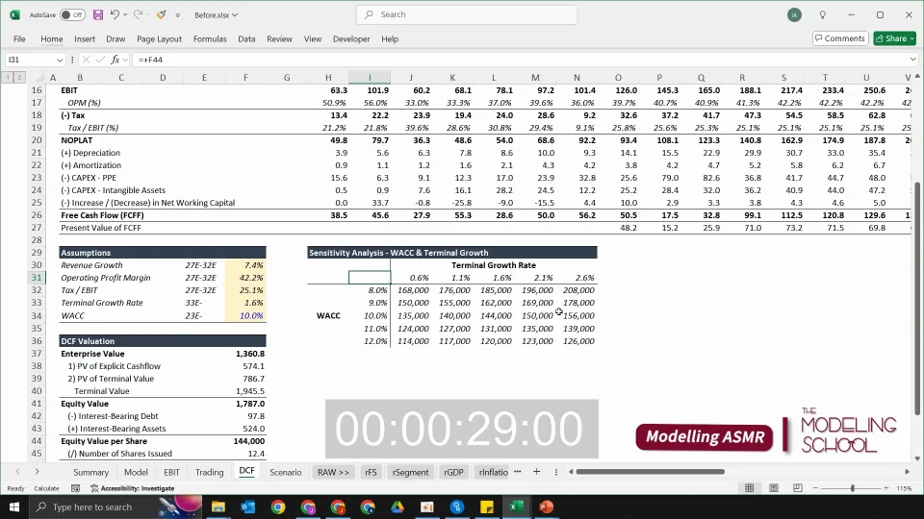
Task: Click outline level 1 button
Action: pyautogui.click(x=8, y=77)
